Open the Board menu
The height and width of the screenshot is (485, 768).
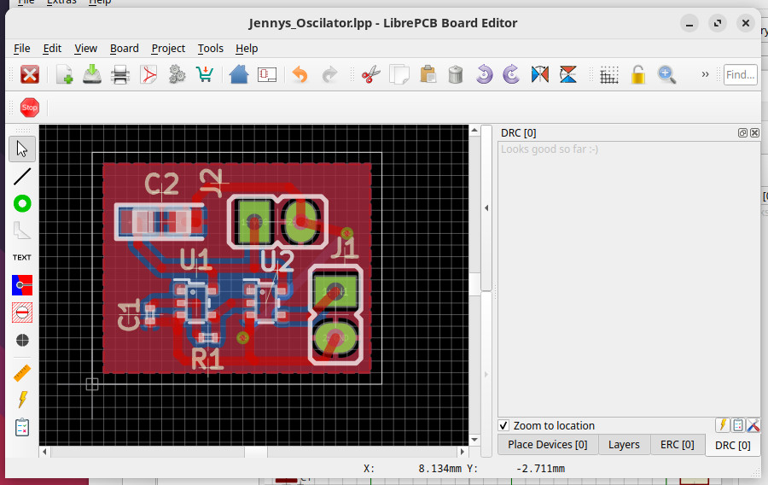pyautogui.click(x=125, y=49)
